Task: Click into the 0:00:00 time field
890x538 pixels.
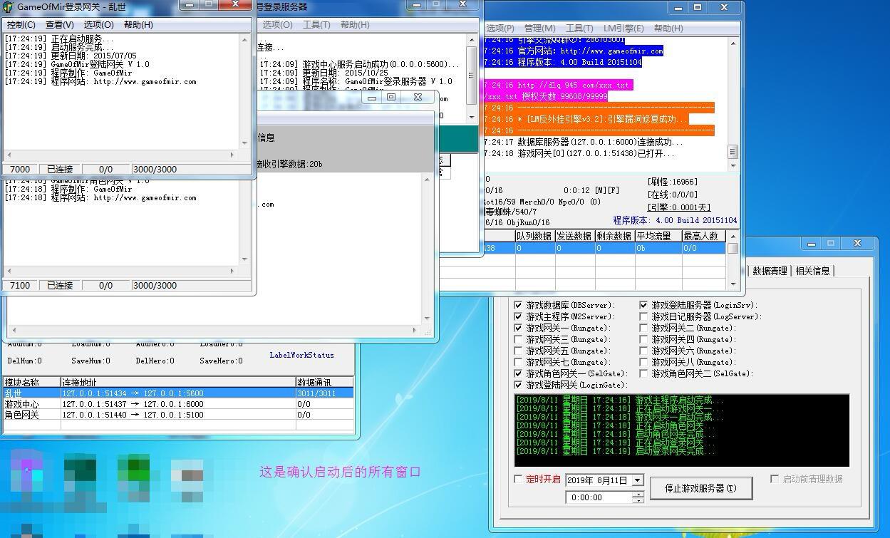Action: (599, 497)
